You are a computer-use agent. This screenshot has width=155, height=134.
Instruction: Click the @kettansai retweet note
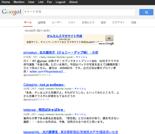click(36, 100)
